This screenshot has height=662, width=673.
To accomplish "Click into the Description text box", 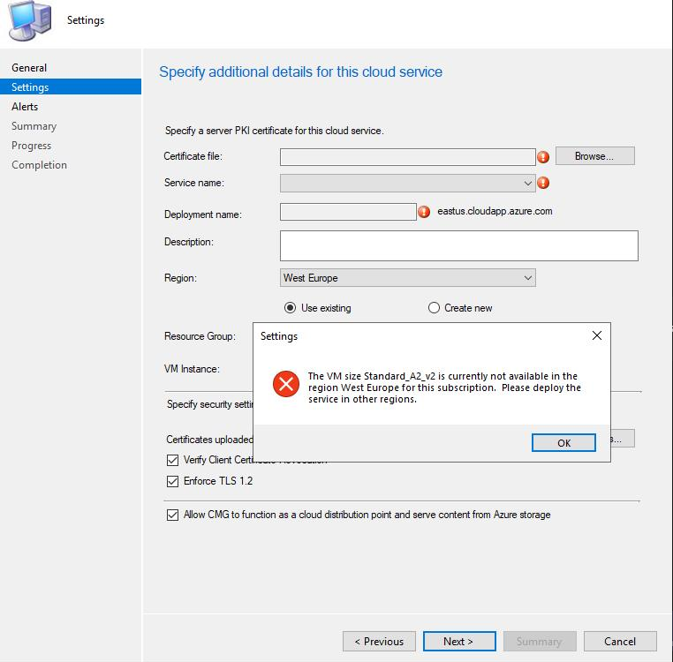I will coord(459,246).
